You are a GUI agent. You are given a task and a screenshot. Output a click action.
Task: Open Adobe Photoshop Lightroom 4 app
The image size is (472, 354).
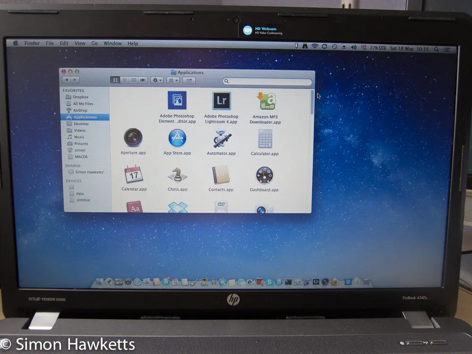(221, 101)
